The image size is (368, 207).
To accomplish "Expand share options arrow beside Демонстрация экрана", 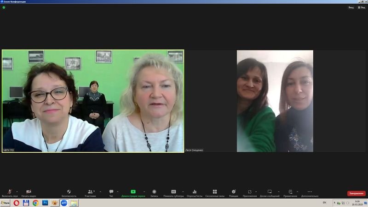I will pyautogui.click(x=144, y=191).
